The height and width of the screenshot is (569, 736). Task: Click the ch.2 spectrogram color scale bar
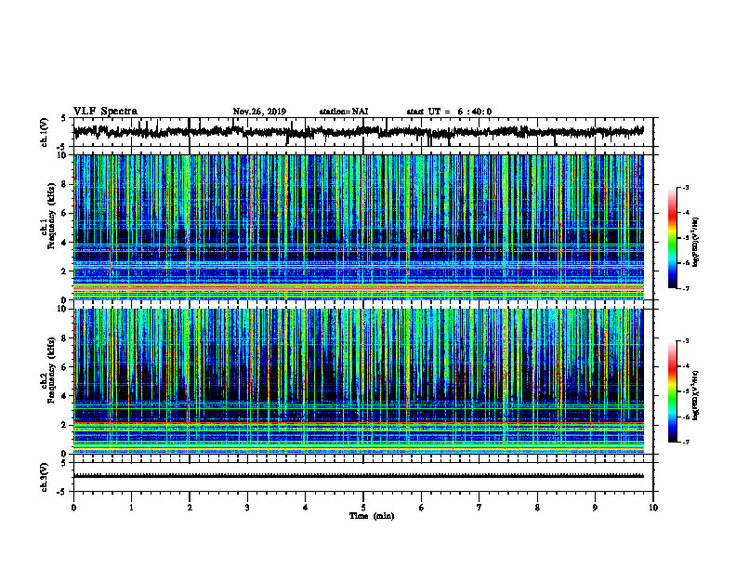tap(672, 391)
